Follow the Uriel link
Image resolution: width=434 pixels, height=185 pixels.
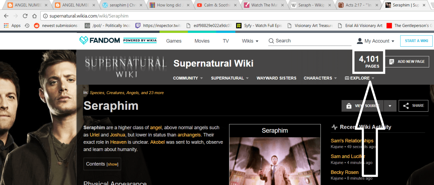(95, 135)
